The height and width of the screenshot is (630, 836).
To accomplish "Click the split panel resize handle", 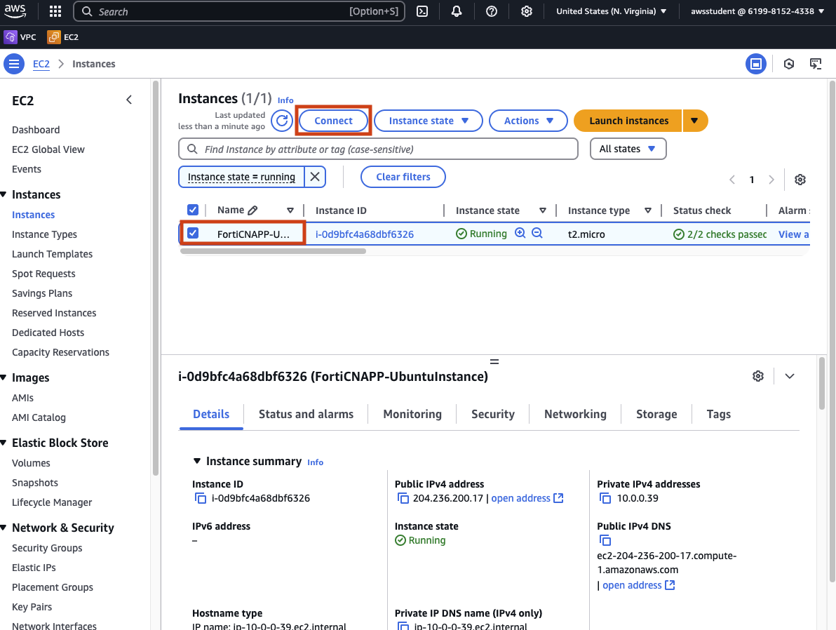I will [x=494, y=362].
